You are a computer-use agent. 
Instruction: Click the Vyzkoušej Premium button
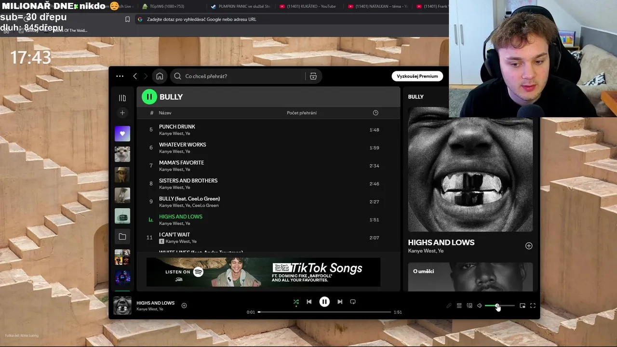417,76
